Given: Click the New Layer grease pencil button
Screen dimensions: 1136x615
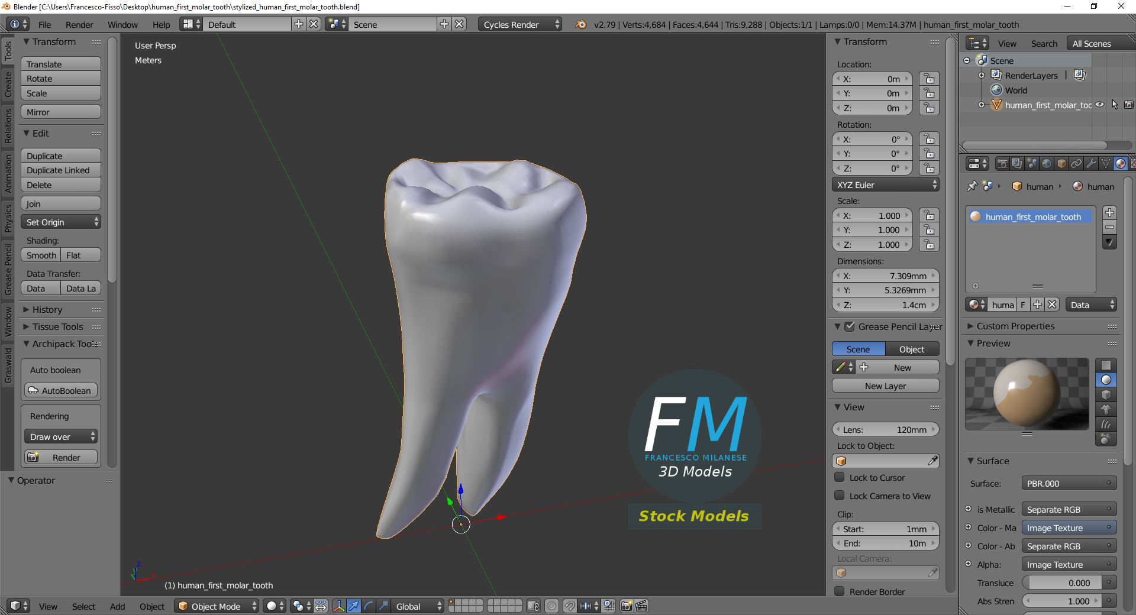Looking at the screenshot, I should pyautogui.click(x=885, y=386).
